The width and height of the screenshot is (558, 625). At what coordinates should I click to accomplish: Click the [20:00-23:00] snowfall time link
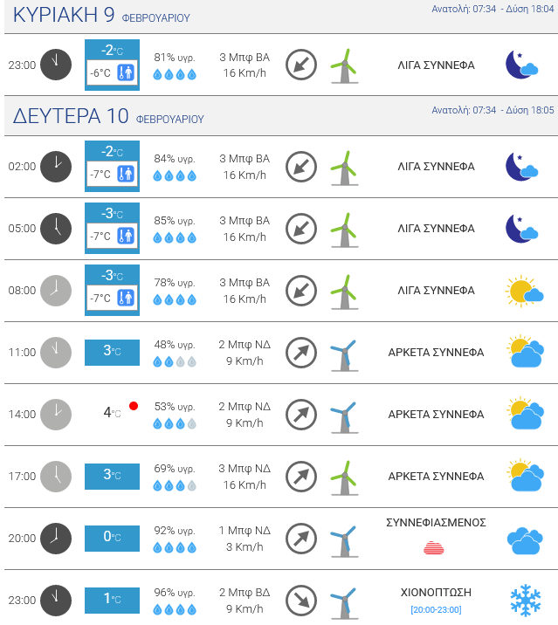(x=436, y=609)
